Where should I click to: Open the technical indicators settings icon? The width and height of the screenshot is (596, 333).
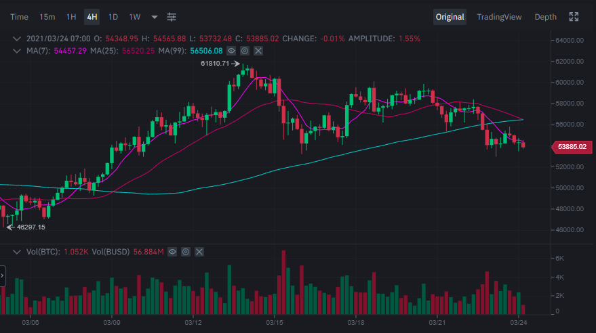[x=172, y=17]
